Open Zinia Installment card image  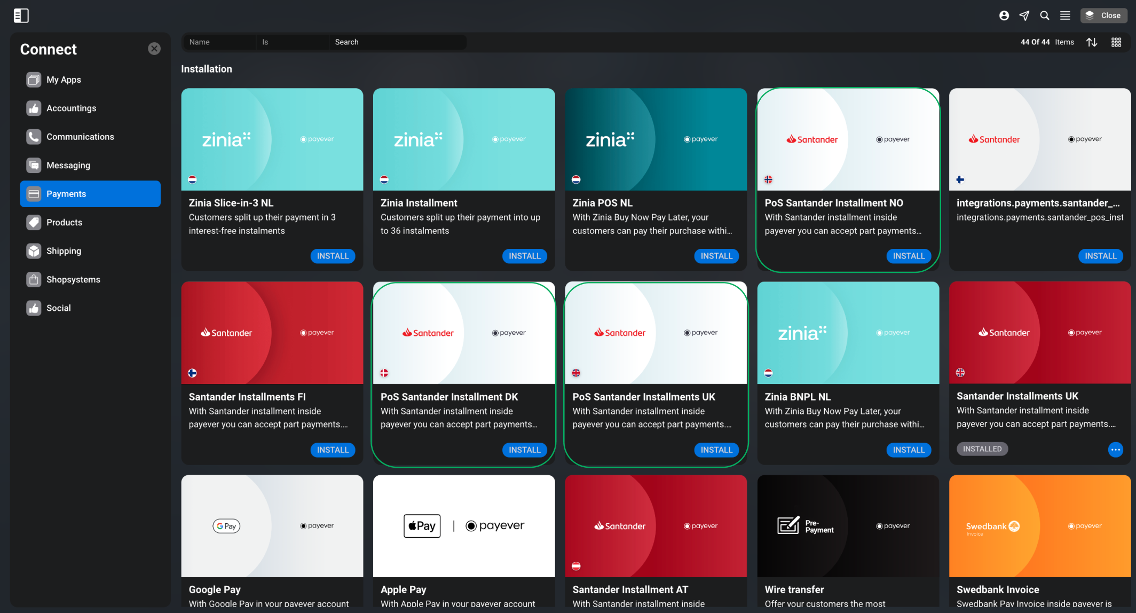click(x=464, y=139)
